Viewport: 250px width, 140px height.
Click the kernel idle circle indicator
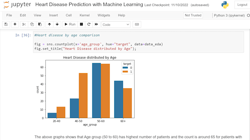click(x=249, y=15)
